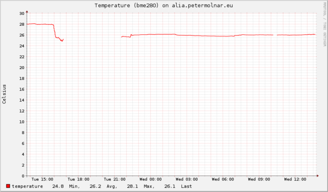The width and height of the screenshot is (328, 192).
Task: Click the Min value 24.8 in legend
Action: coord(58,186)
